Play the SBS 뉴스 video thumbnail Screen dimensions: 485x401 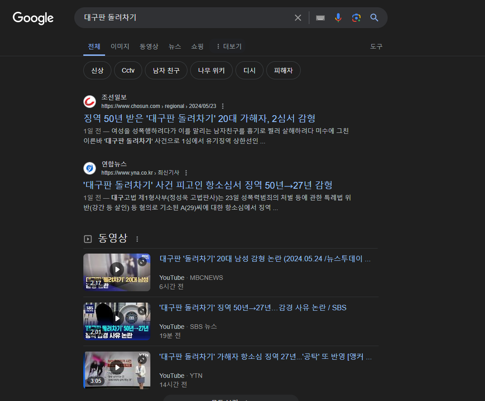tap(117, 321)
